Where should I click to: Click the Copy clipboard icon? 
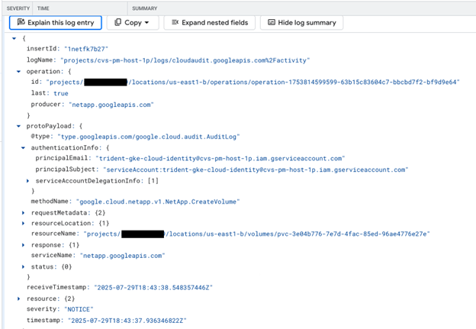tap(118, 23)
